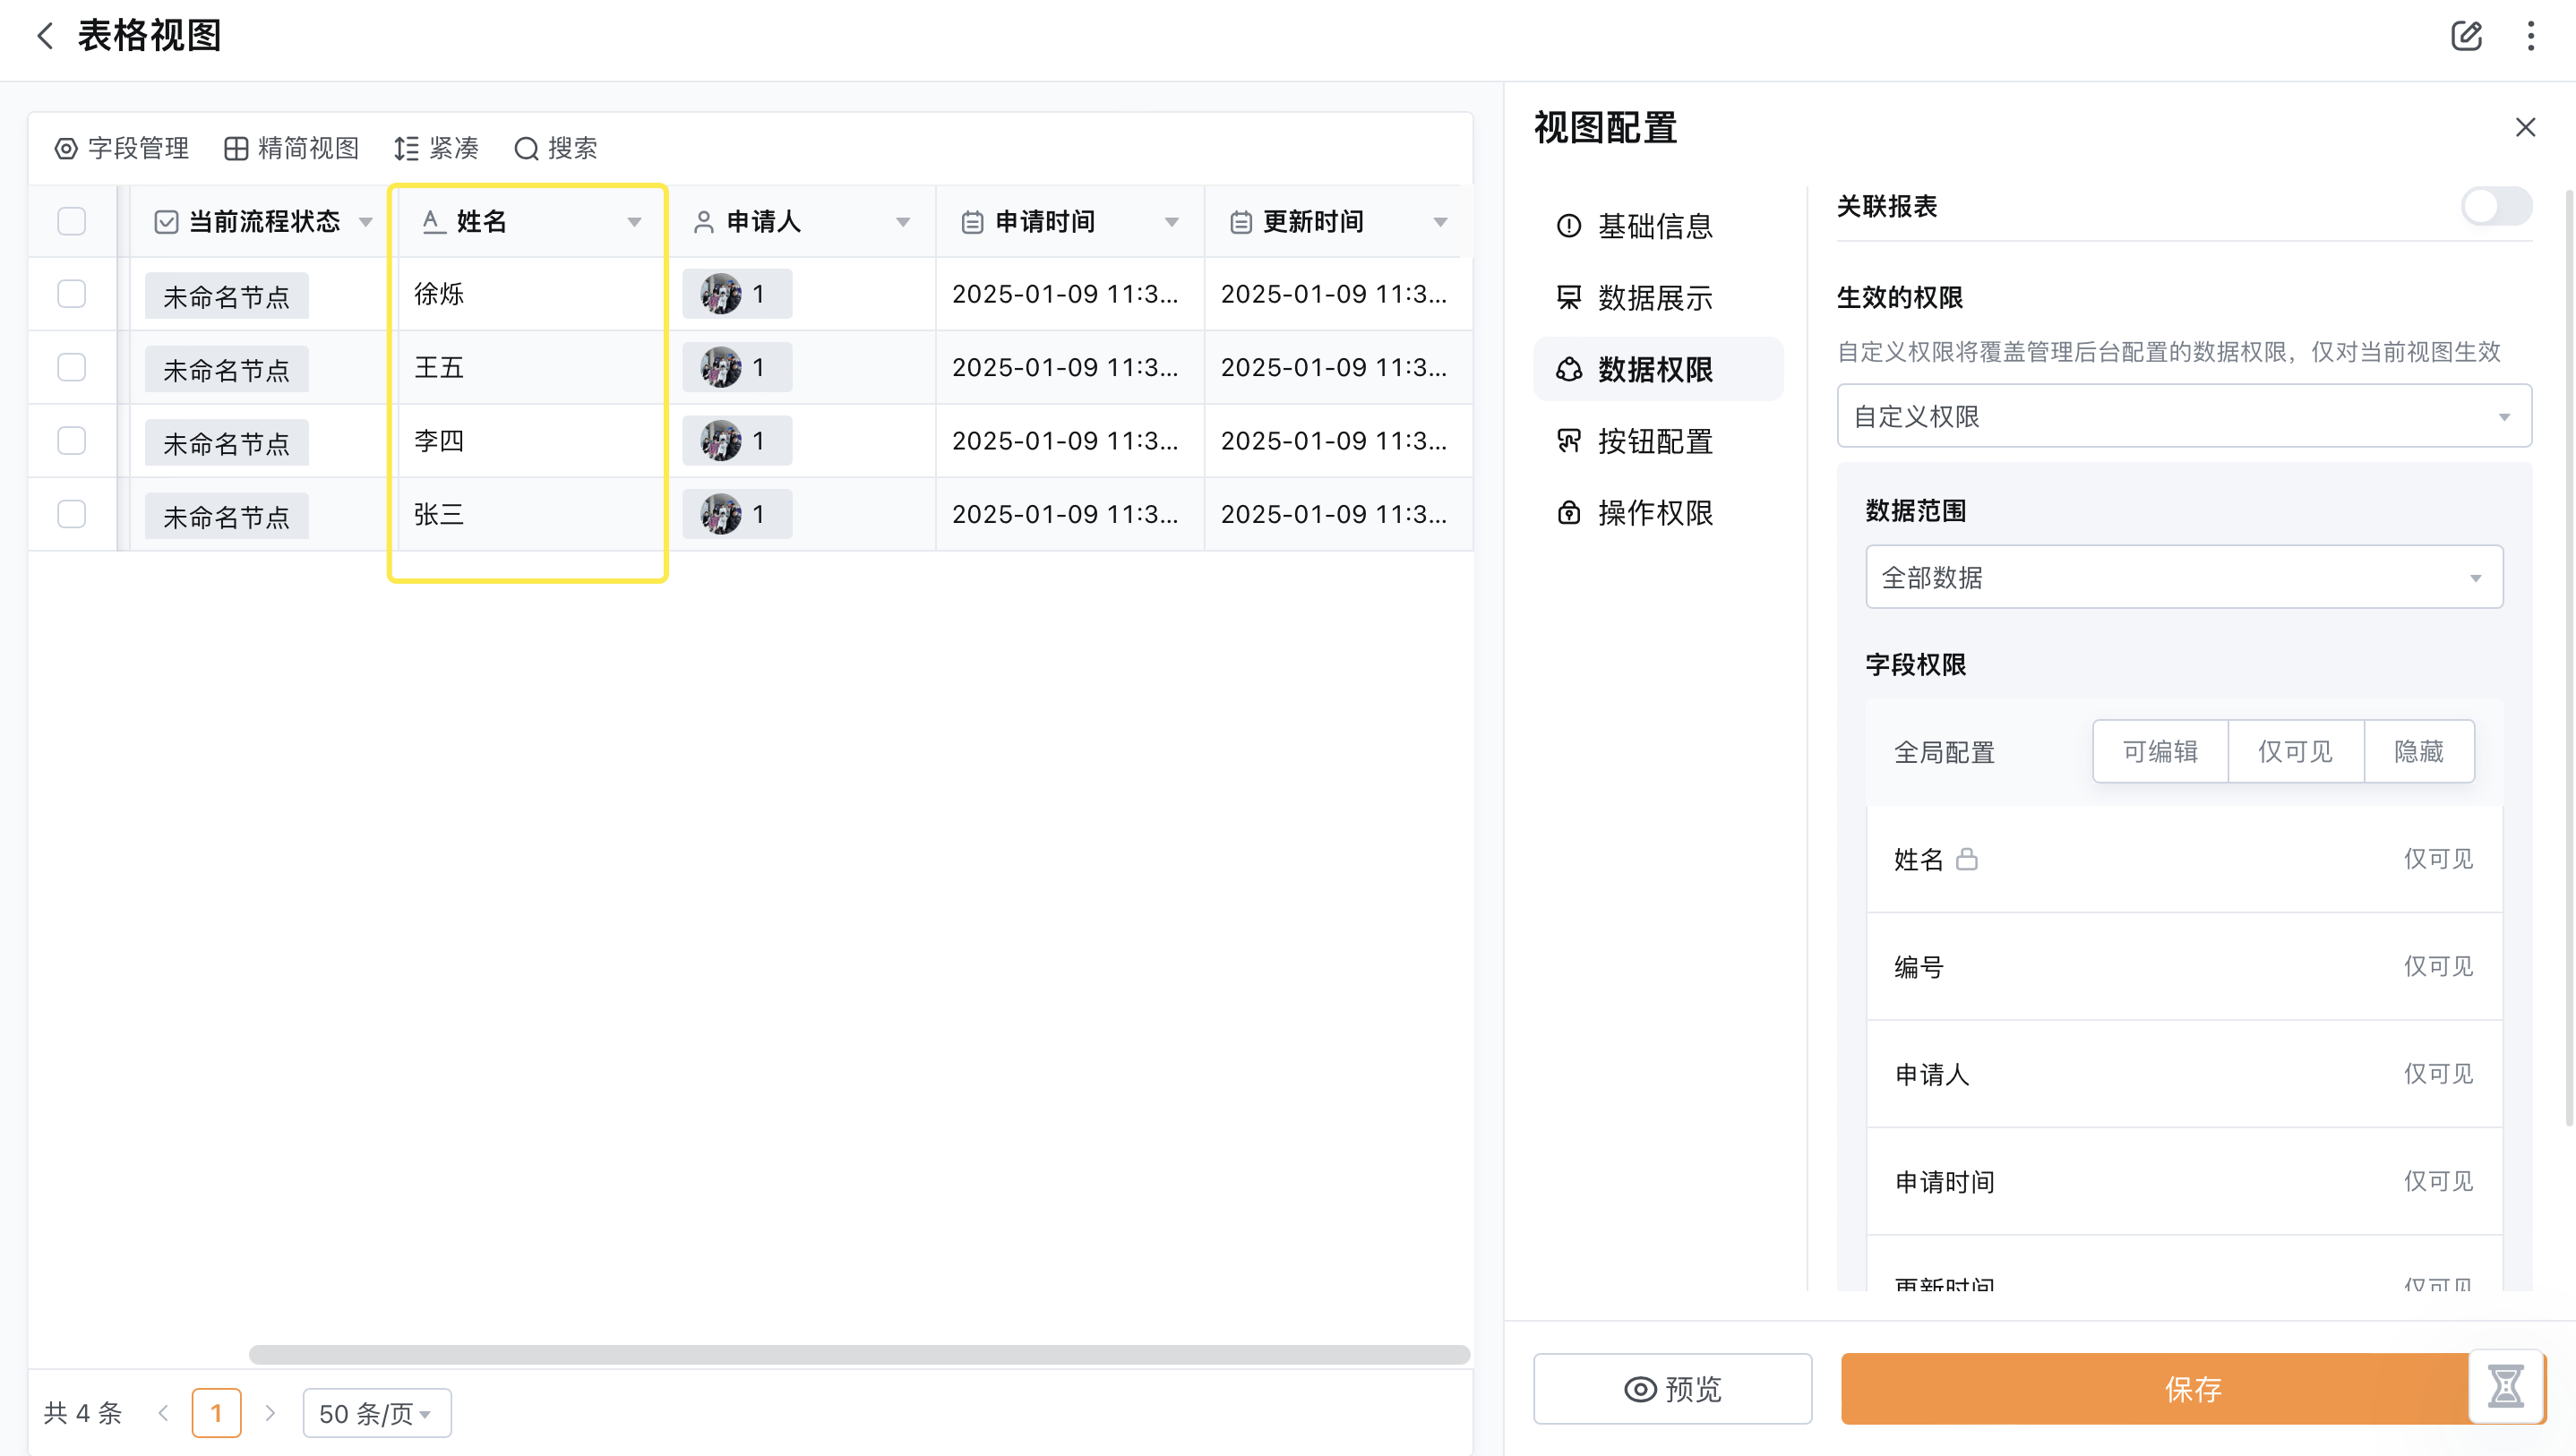Screen dimensions: 2576x1456
Task: Expand the 姓名 column dropdown arrow
Action: pos(634,223)
